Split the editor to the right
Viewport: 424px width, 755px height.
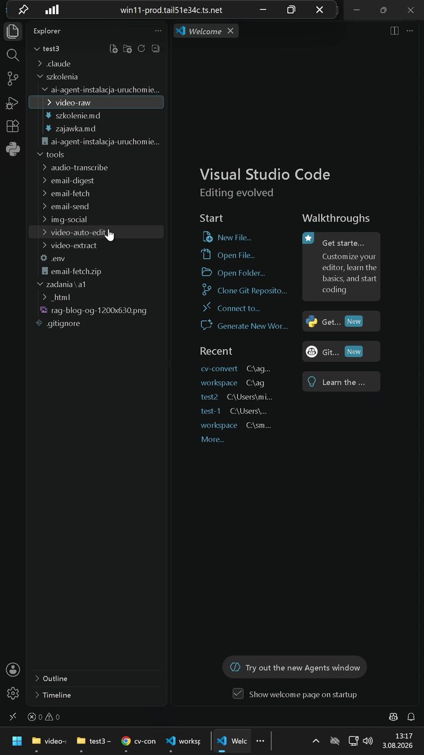coord(395,31)
